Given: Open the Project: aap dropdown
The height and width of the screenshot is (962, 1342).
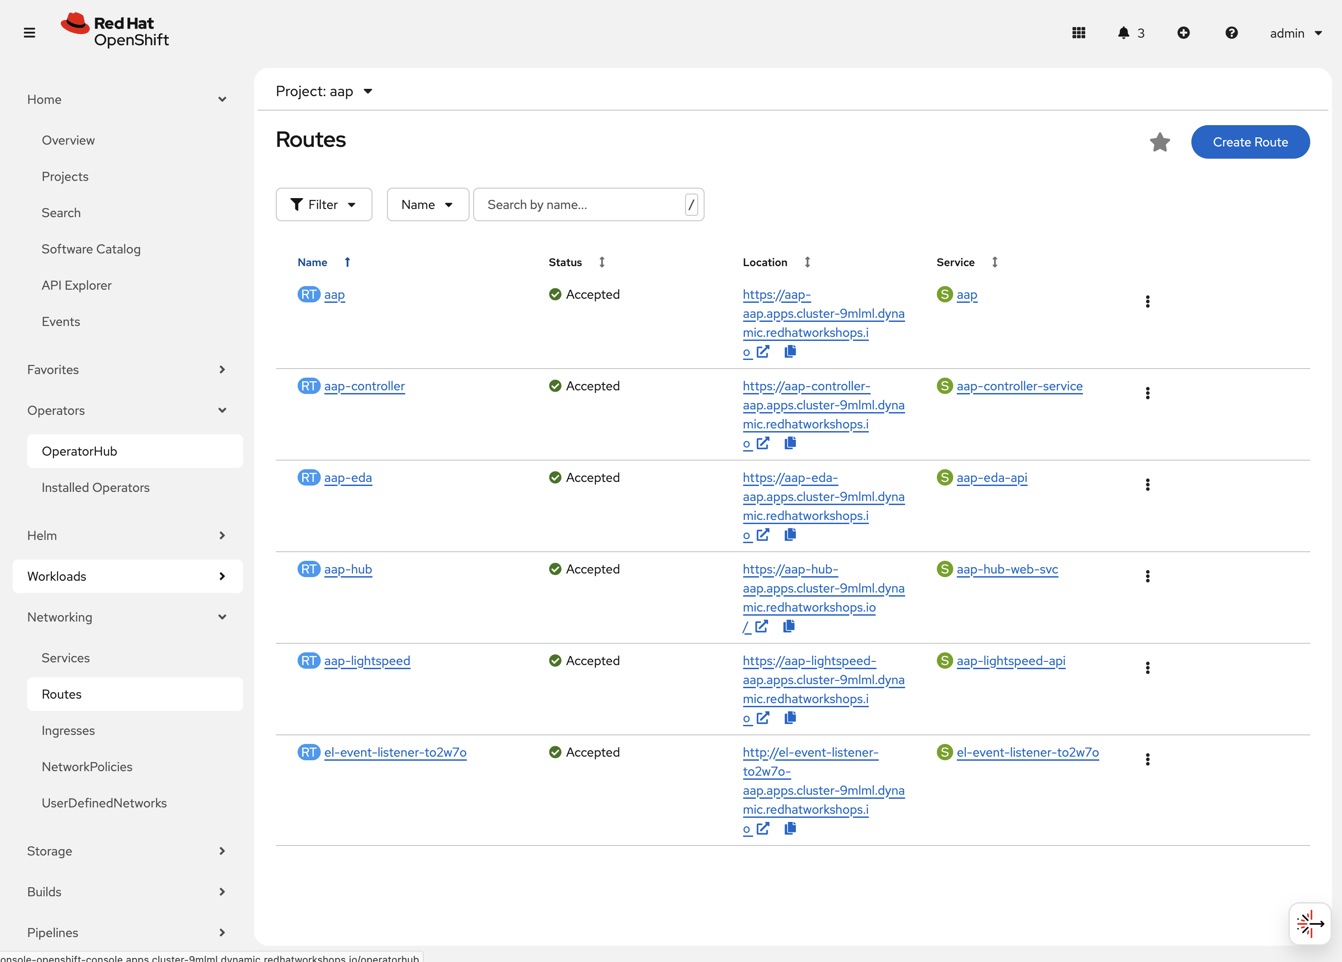Looking at the screenshot, I should coord(323,91).
